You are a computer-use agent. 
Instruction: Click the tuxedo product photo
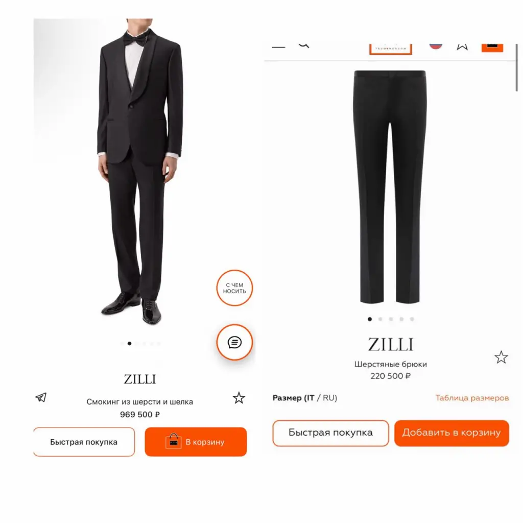click(x=140, y=172)
